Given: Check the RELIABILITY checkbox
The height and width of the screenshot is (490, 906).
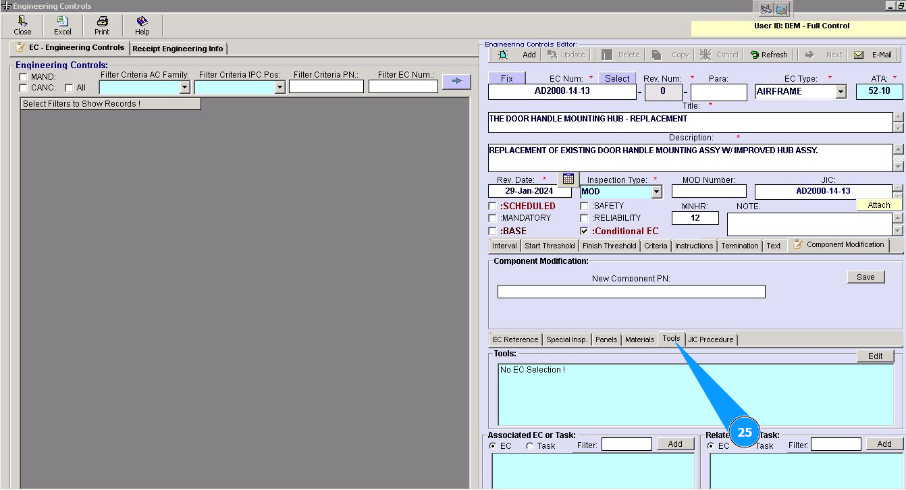Looking at the screenshot, I should pyautogui.click(x=585, y=218).
